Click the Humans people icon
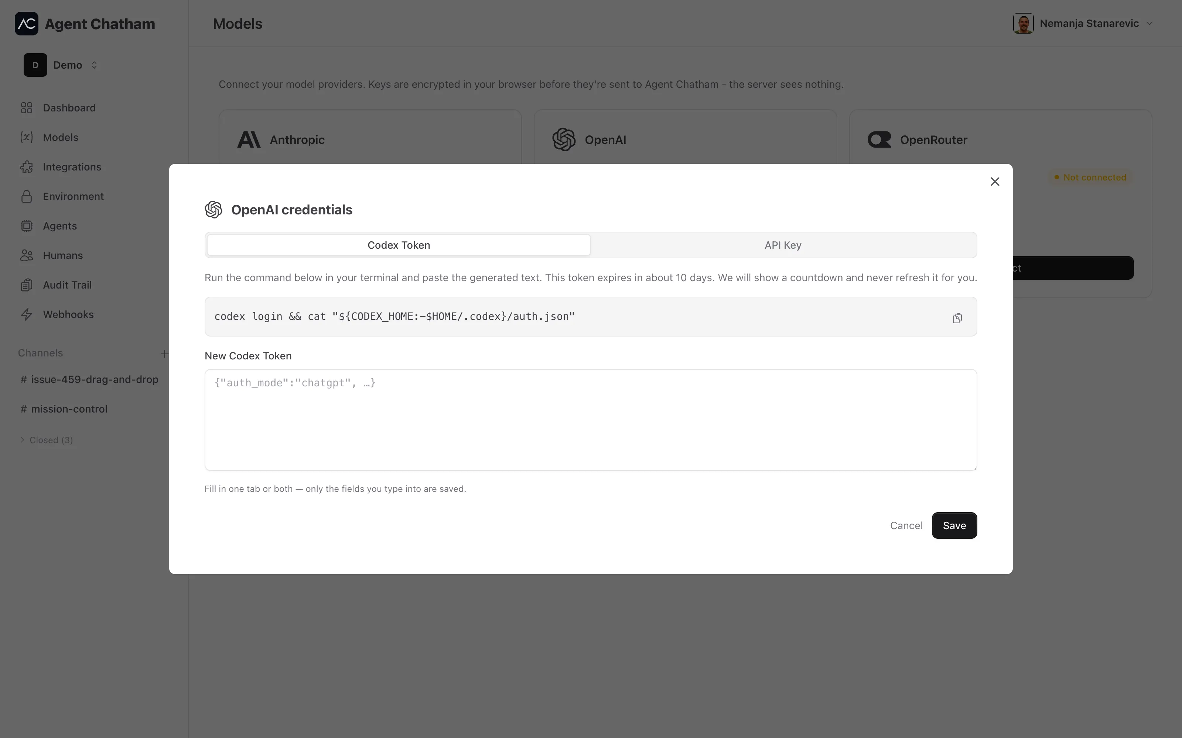 (26, 255)
